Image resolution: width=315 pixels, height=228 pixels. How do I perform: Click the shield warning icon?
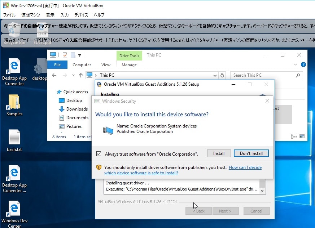tap(99, 167)
